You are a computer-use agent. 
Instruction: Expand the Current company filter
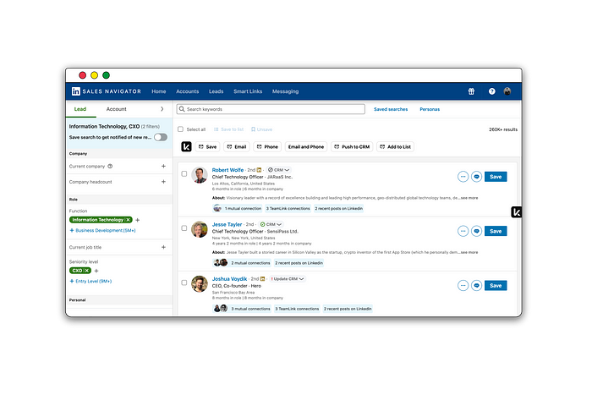[163, 166]
